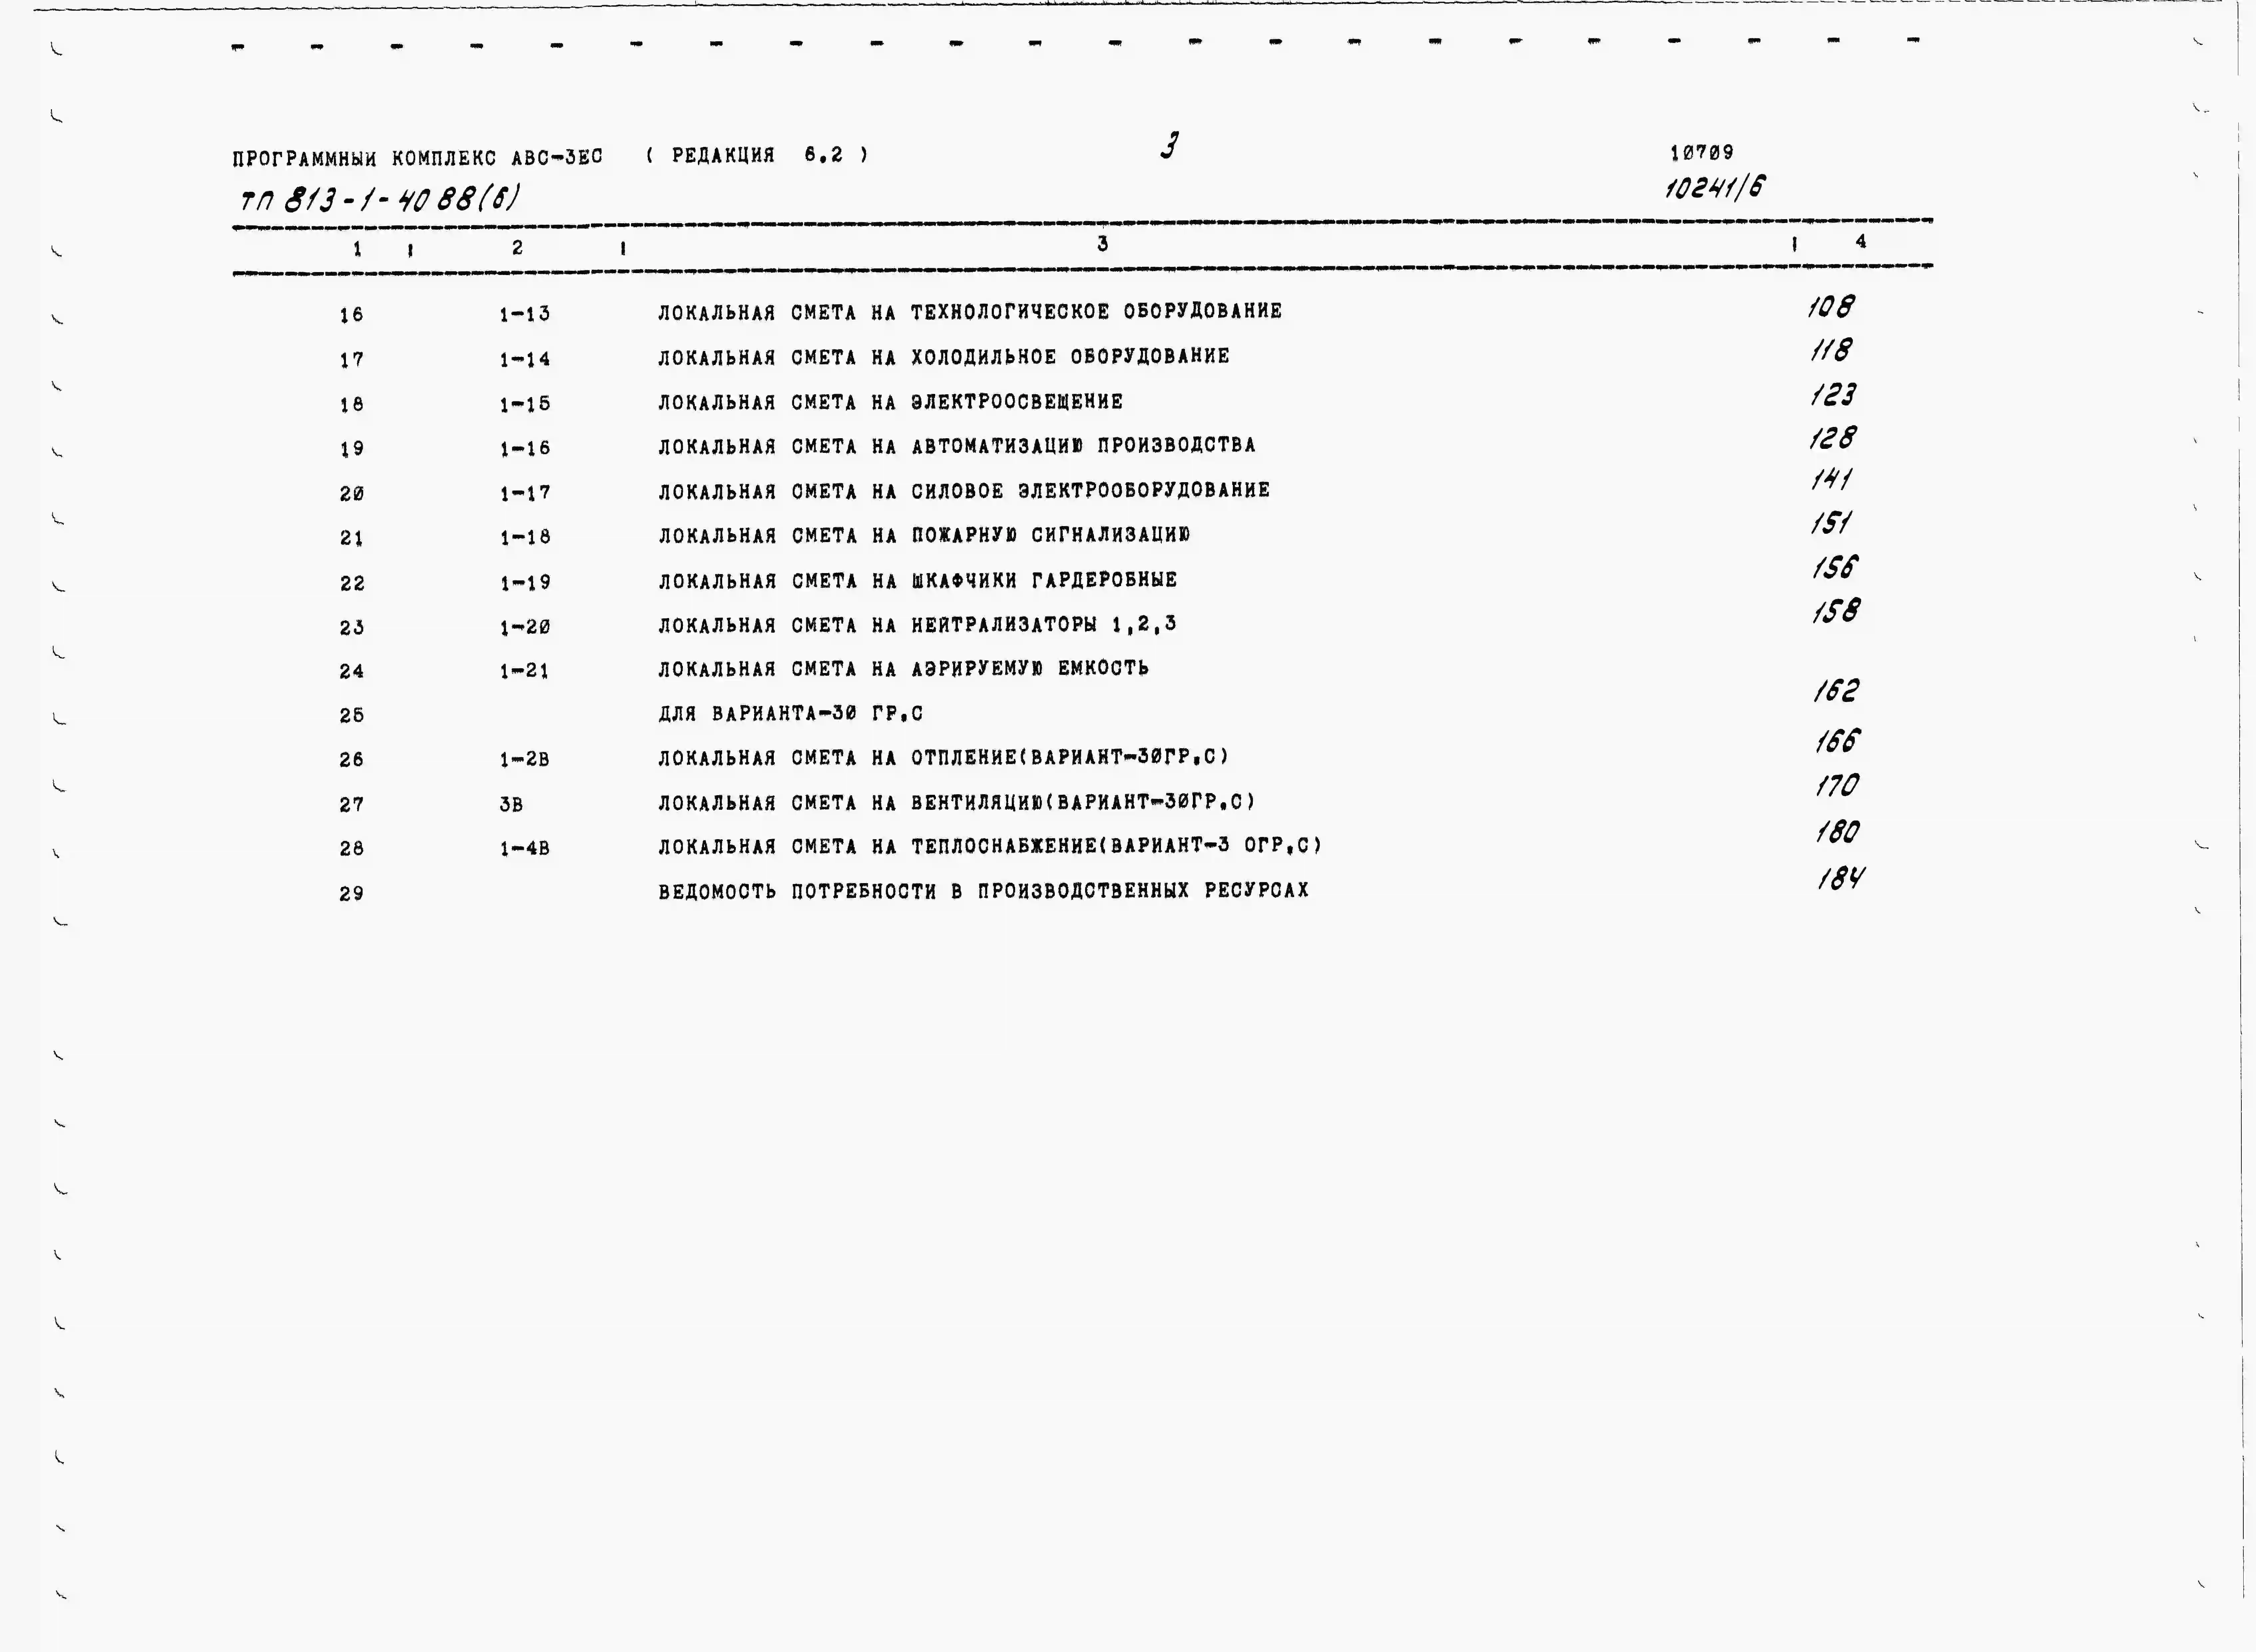Click code 1-2В in second column

(x=525, y=760)
